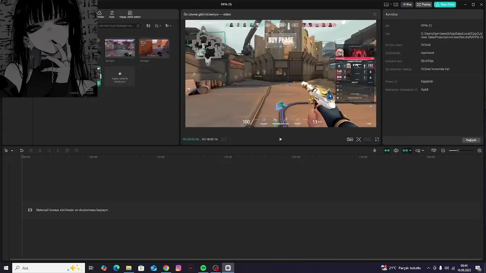Select the pointer selection tool
Image resolution: width=486 pixels, height=273 pixels.
[x=6, y=151]
